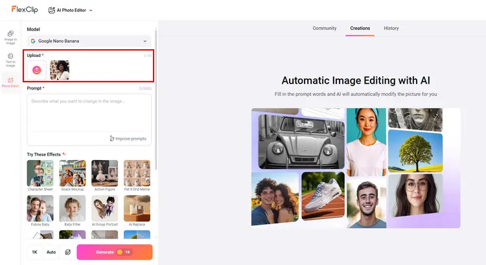Apply the AI Group Portrait effect
The width and height of the screenshot is (486, 265).
coord(105,211)
